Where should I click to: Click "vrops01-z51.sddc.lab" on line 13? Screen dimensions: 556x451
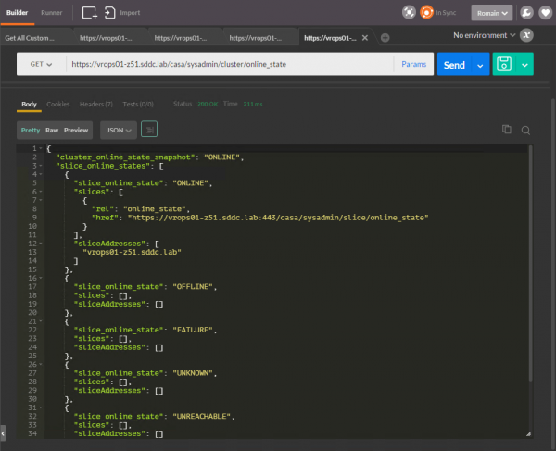(132, 252)
